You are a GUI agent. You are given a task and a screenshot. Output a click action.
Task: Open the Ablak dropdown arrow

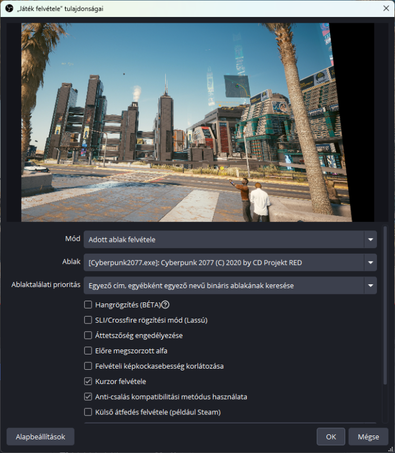point(371,263)
